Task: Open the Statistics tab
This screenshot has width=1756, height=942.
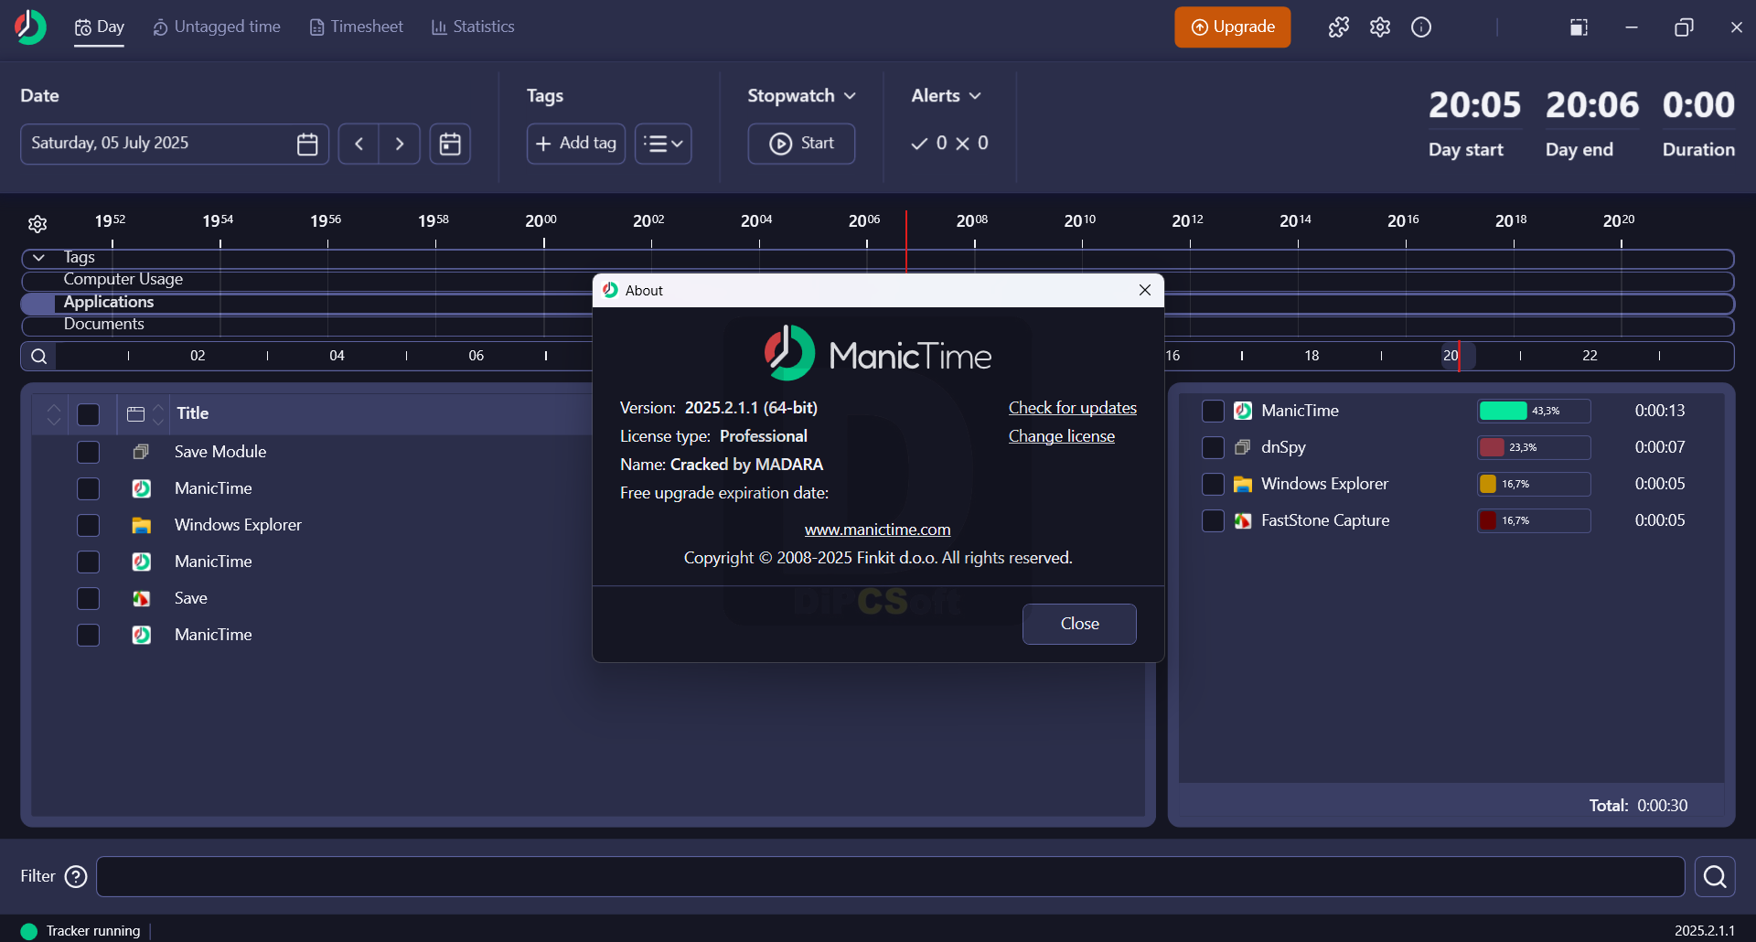Action: 473,27
